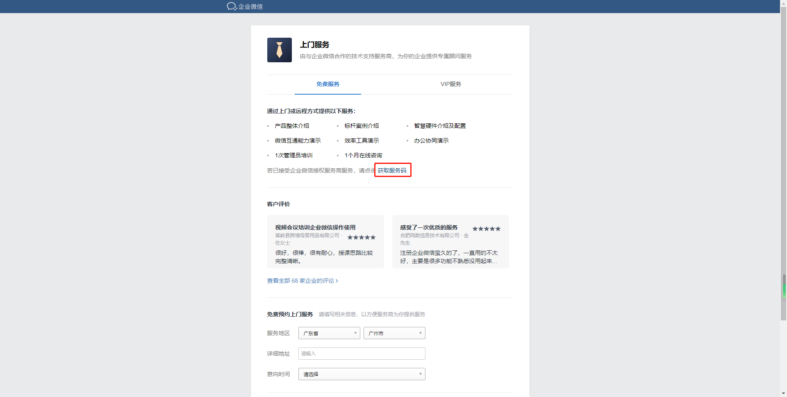Click the 客户评价 heading
This screenshot has width=787, height=397.
[278, 204]
